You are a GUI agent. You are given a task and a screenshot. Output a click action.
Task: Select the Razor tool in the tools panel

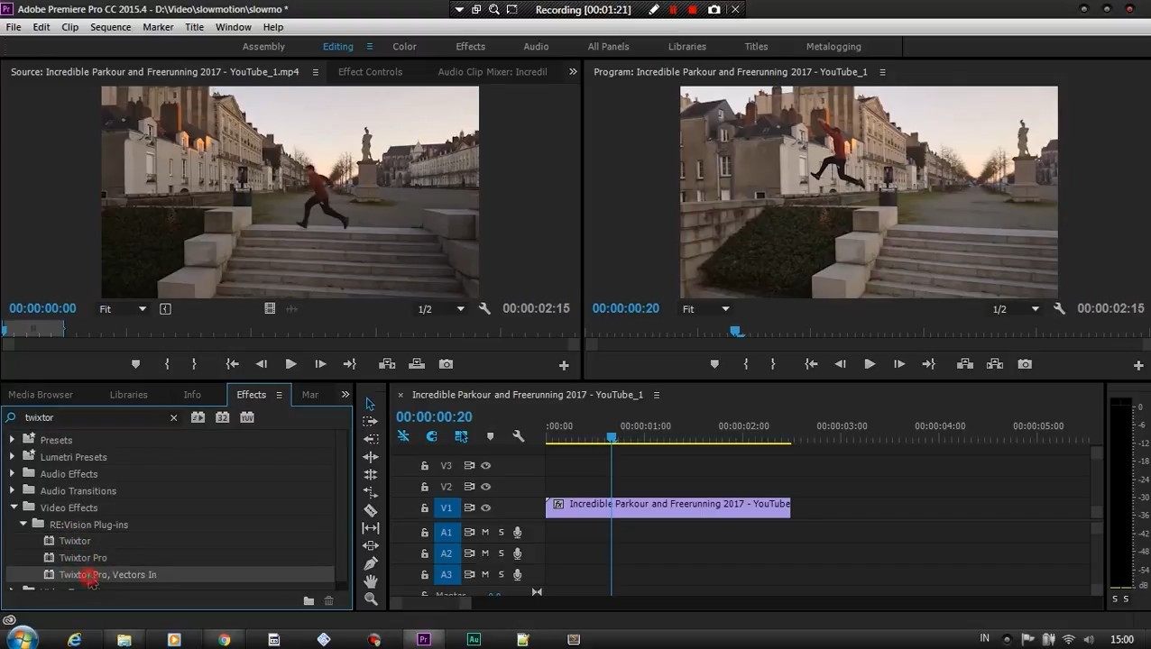coord(371,510)
